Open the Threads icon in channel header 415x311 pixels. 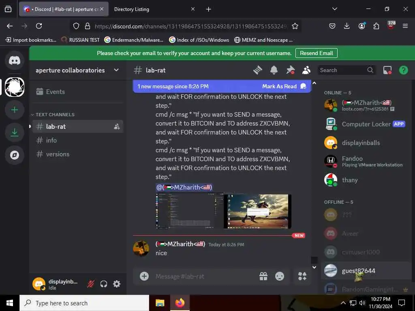[x=257, y=70]
